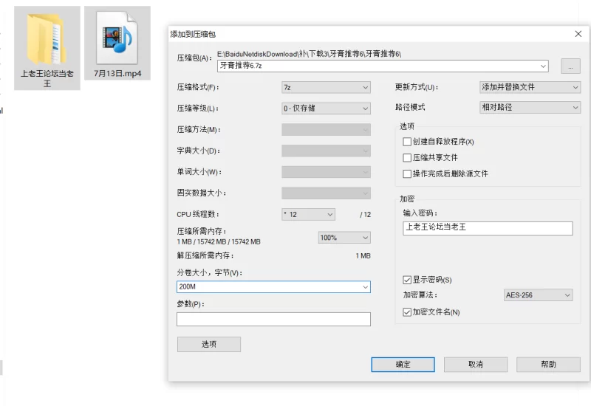Enable 压缩共享文件 checkbox
The width and height of the screenshot is (591, 406).
407,157
